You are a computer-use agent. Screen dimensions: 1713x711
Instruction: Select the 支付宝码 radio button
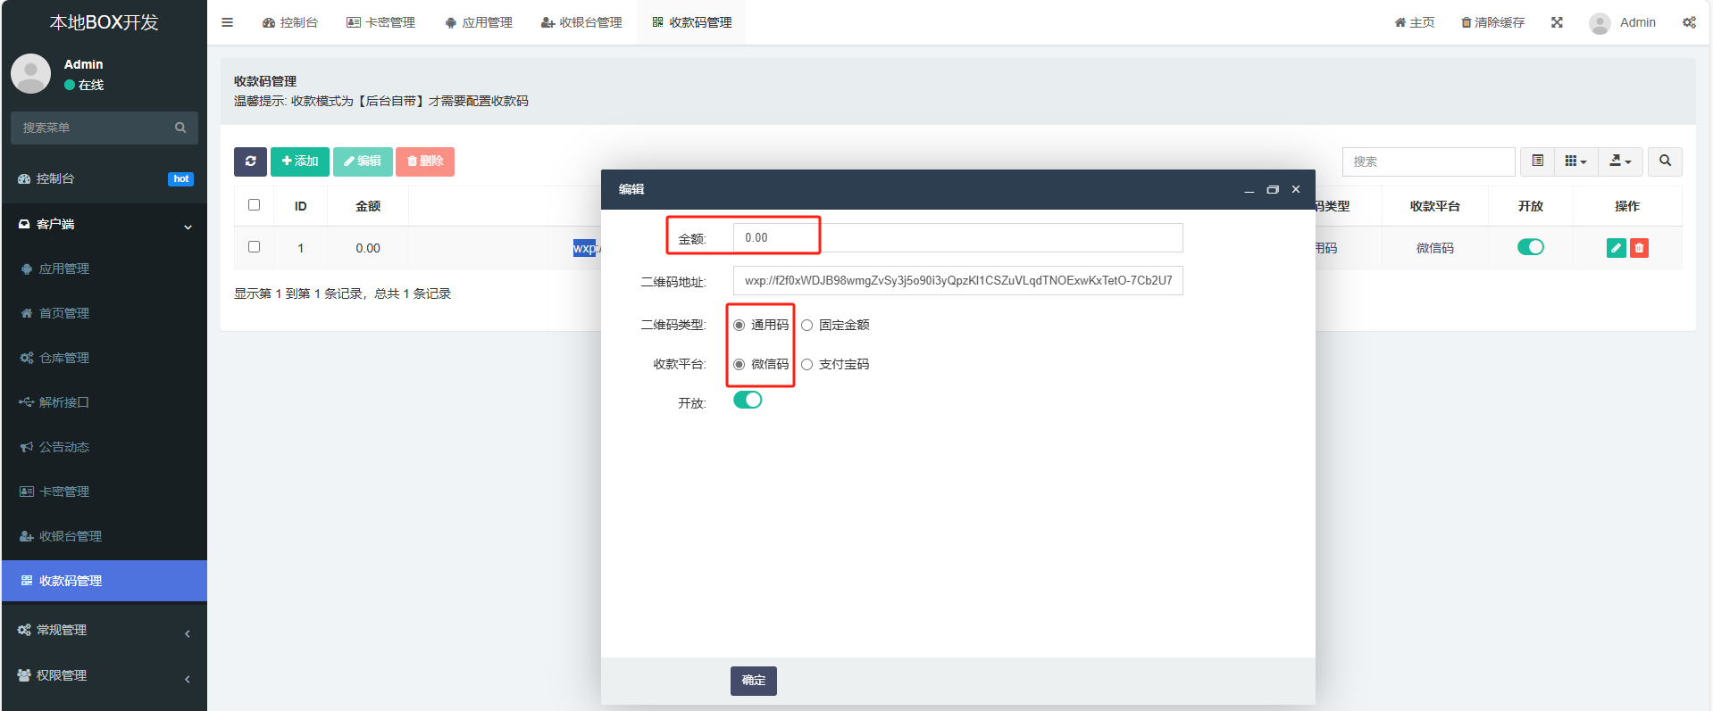coord(807,365)
